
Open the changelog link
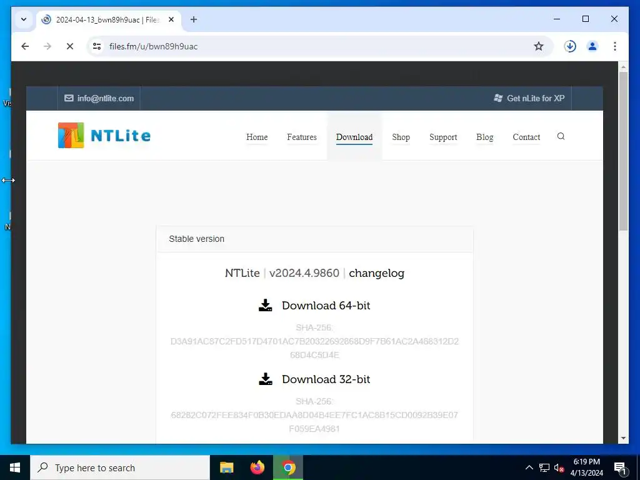[376, 273]
